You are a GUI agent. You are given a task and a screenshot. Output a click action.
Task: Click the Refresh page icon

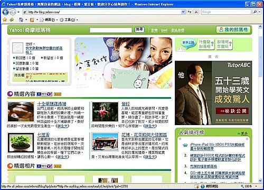(190, 12)
